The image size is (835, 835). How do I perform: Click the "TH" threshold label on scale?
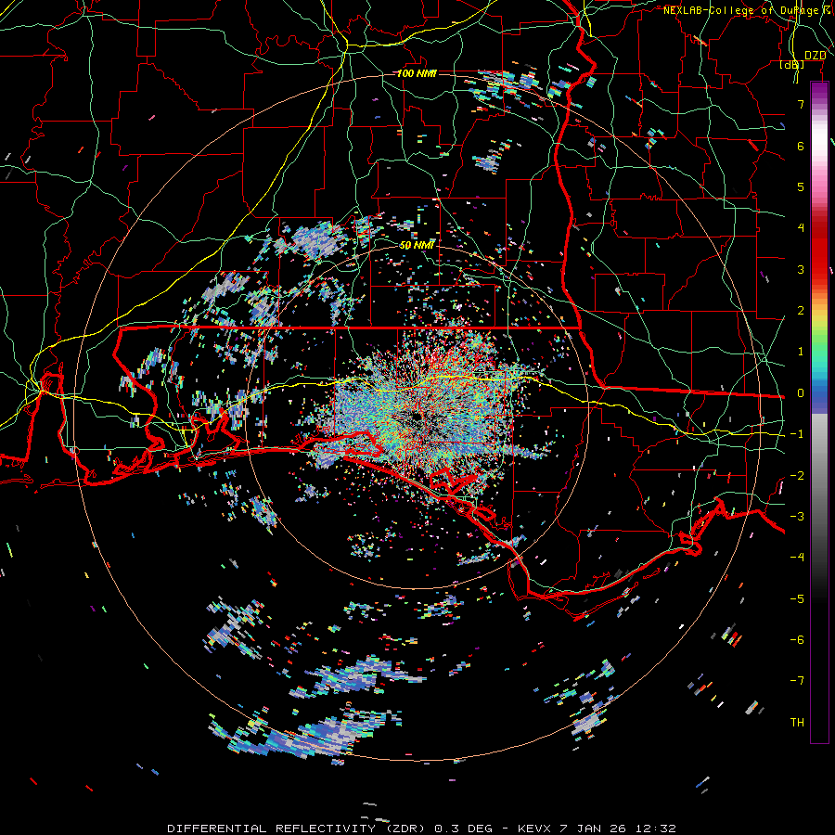point(797,723)
